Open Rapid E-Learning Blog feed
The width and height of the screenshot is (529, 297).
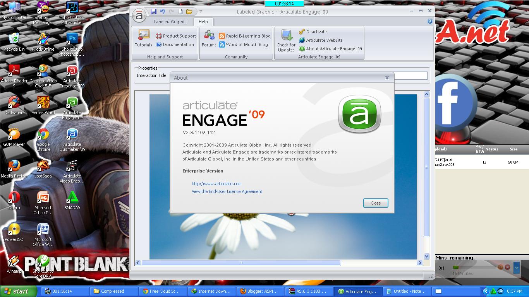tap(245, 36)
